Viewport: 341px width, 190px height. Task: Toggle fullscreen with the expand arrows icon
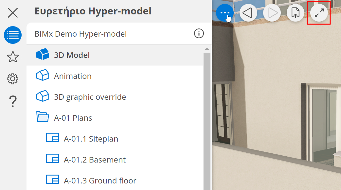click(319, 13)
